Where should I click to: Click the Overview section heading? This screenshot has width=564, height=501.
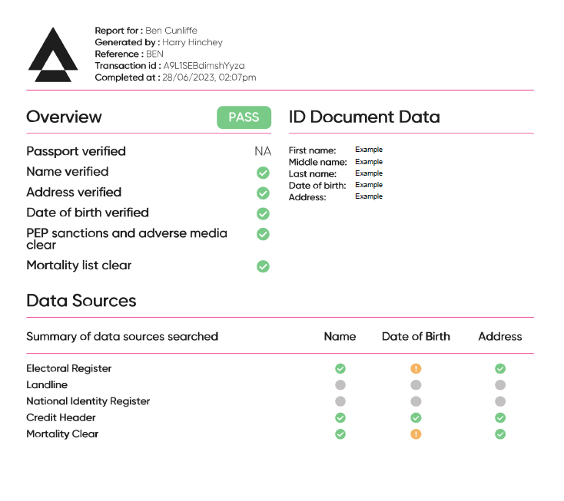pyautogui.click(x=64, y=117)
